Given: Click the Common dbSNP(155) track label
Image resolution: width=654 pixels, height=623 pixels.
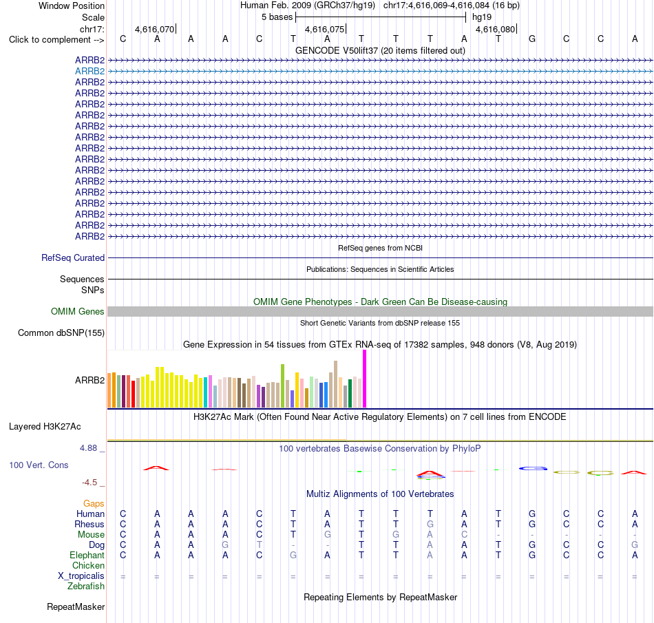Looking at the screenshot, I should (61, 332).
